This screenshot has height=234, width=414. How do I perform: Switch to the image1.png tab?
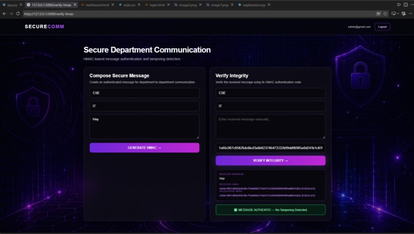point(219,5)
